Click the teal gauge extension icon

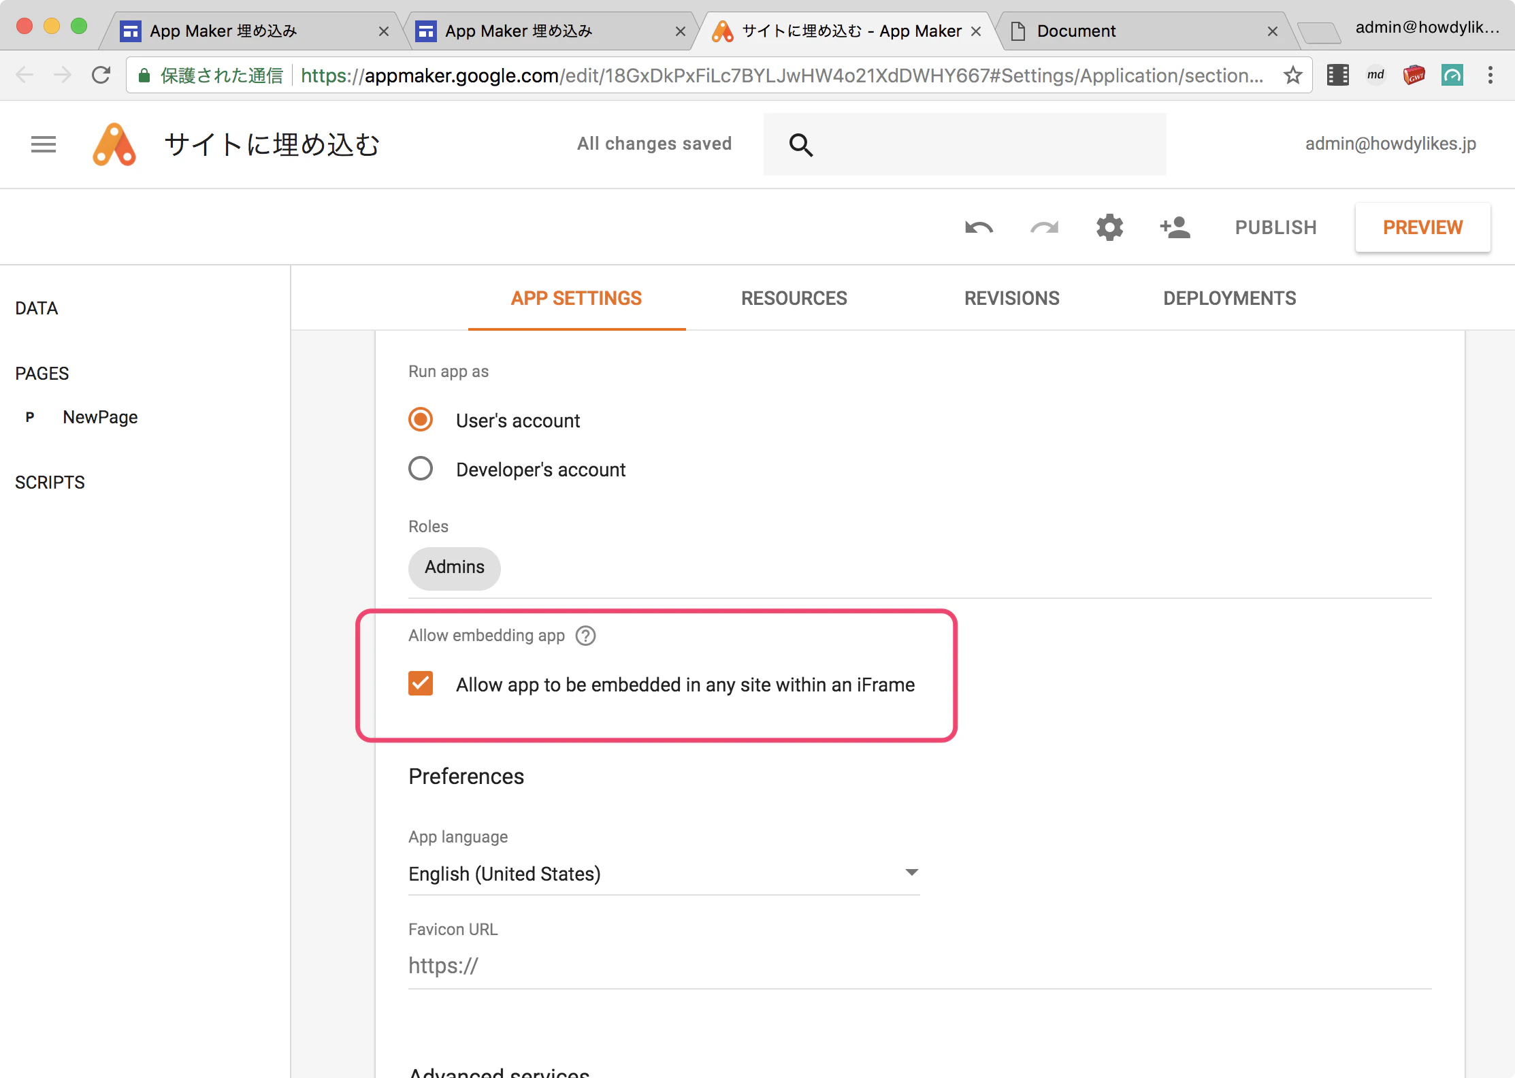click(1452, 75)
